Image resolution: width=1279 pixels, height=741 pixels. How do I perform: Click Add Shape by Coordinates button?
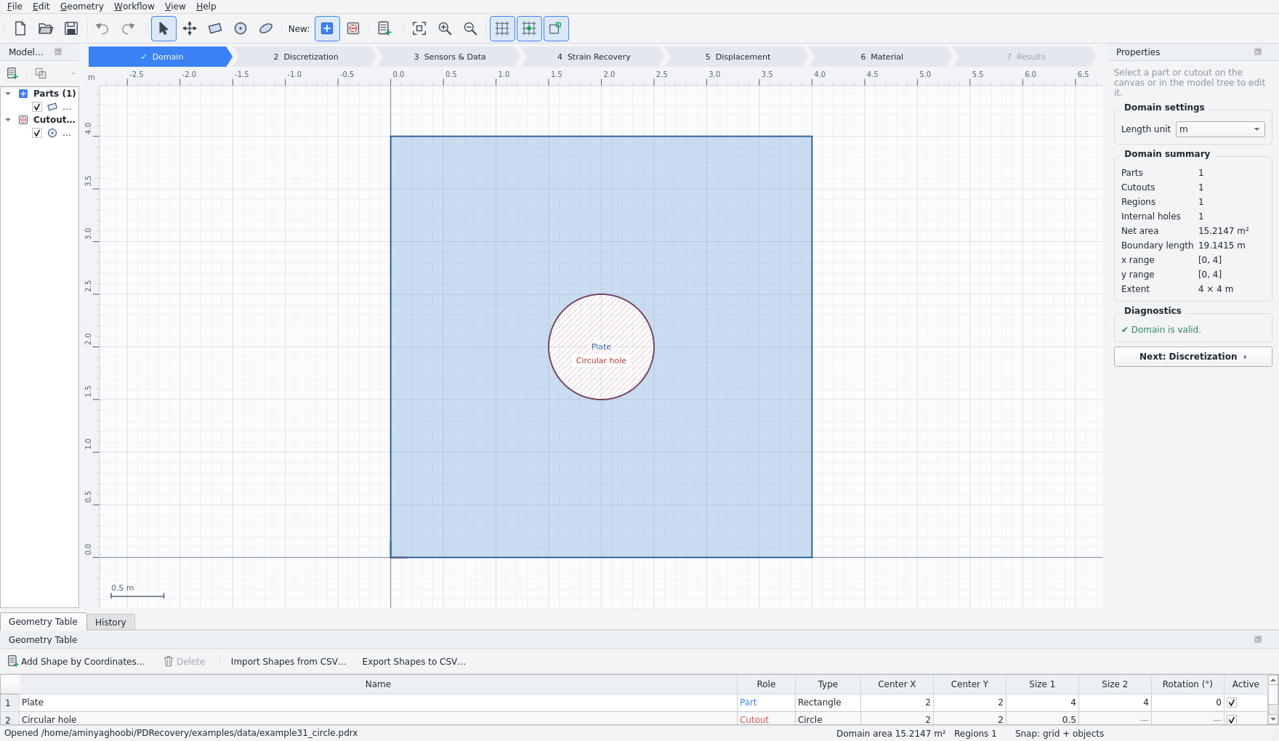coord(76,661)
